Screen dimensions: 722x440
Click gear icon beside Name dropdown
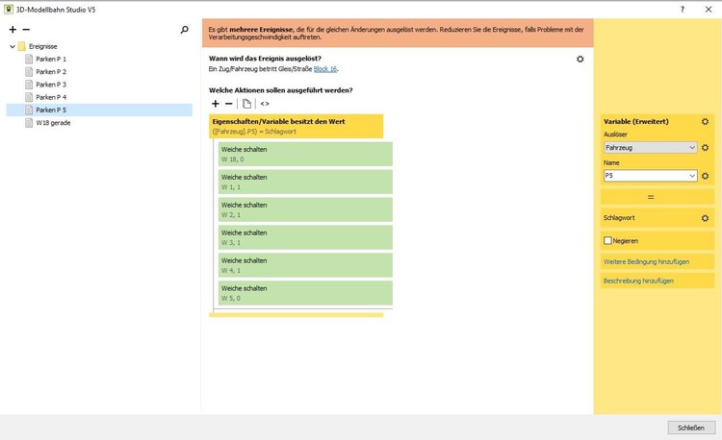pos(705,176)
